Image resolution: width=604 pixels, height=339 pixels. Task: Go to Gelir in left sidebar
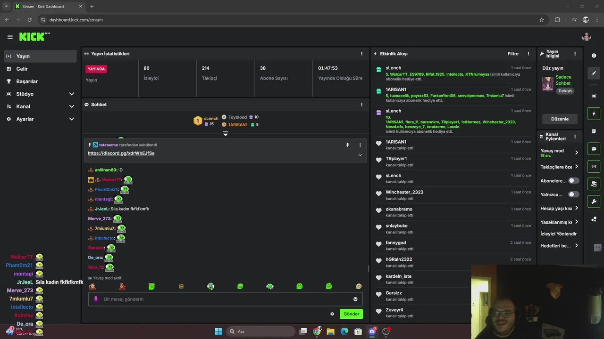(x=40, y=69)
